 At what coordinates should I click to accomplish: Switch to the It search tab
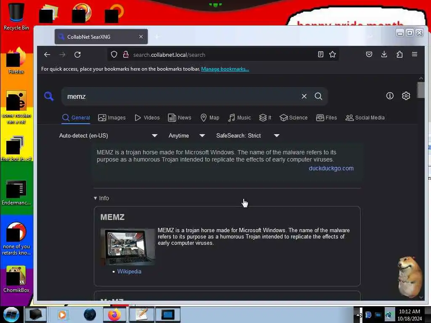pyautogui.click(x=265, y=118)
